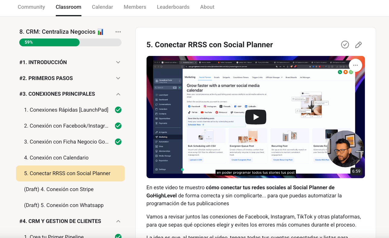
Task: Expand the #2. PRIMEROS PASOS section chevron
Action: 118,78
